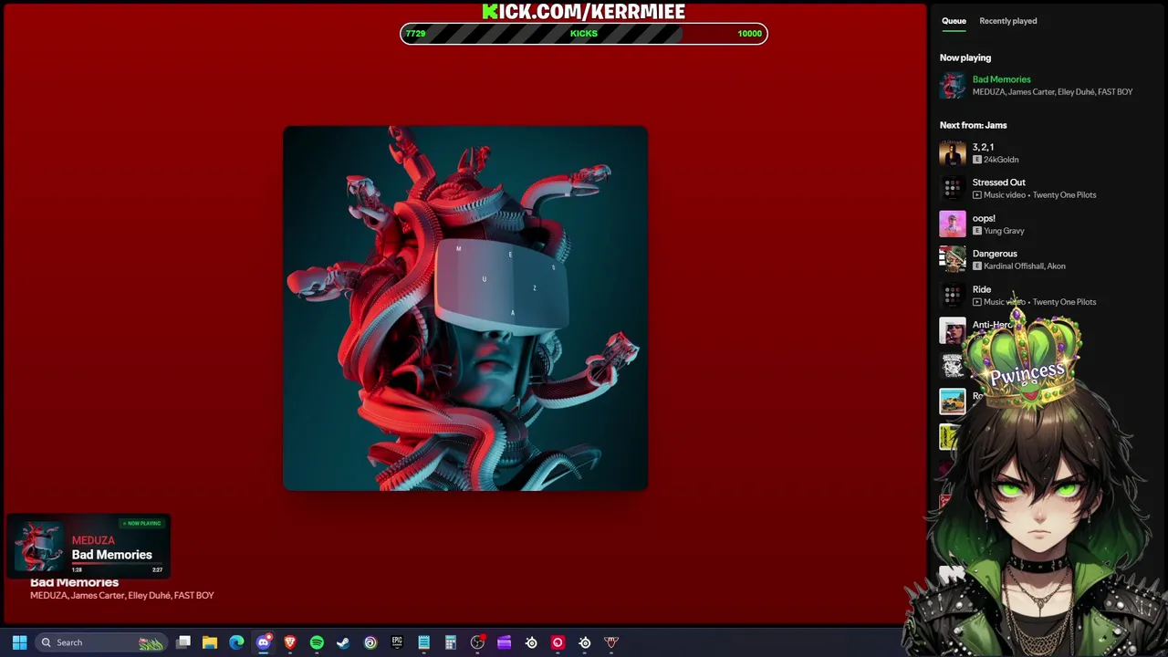The height and width of the screenshot is (657, 1168).
Task: Select the oops! song title
Action: click(984, 218)
